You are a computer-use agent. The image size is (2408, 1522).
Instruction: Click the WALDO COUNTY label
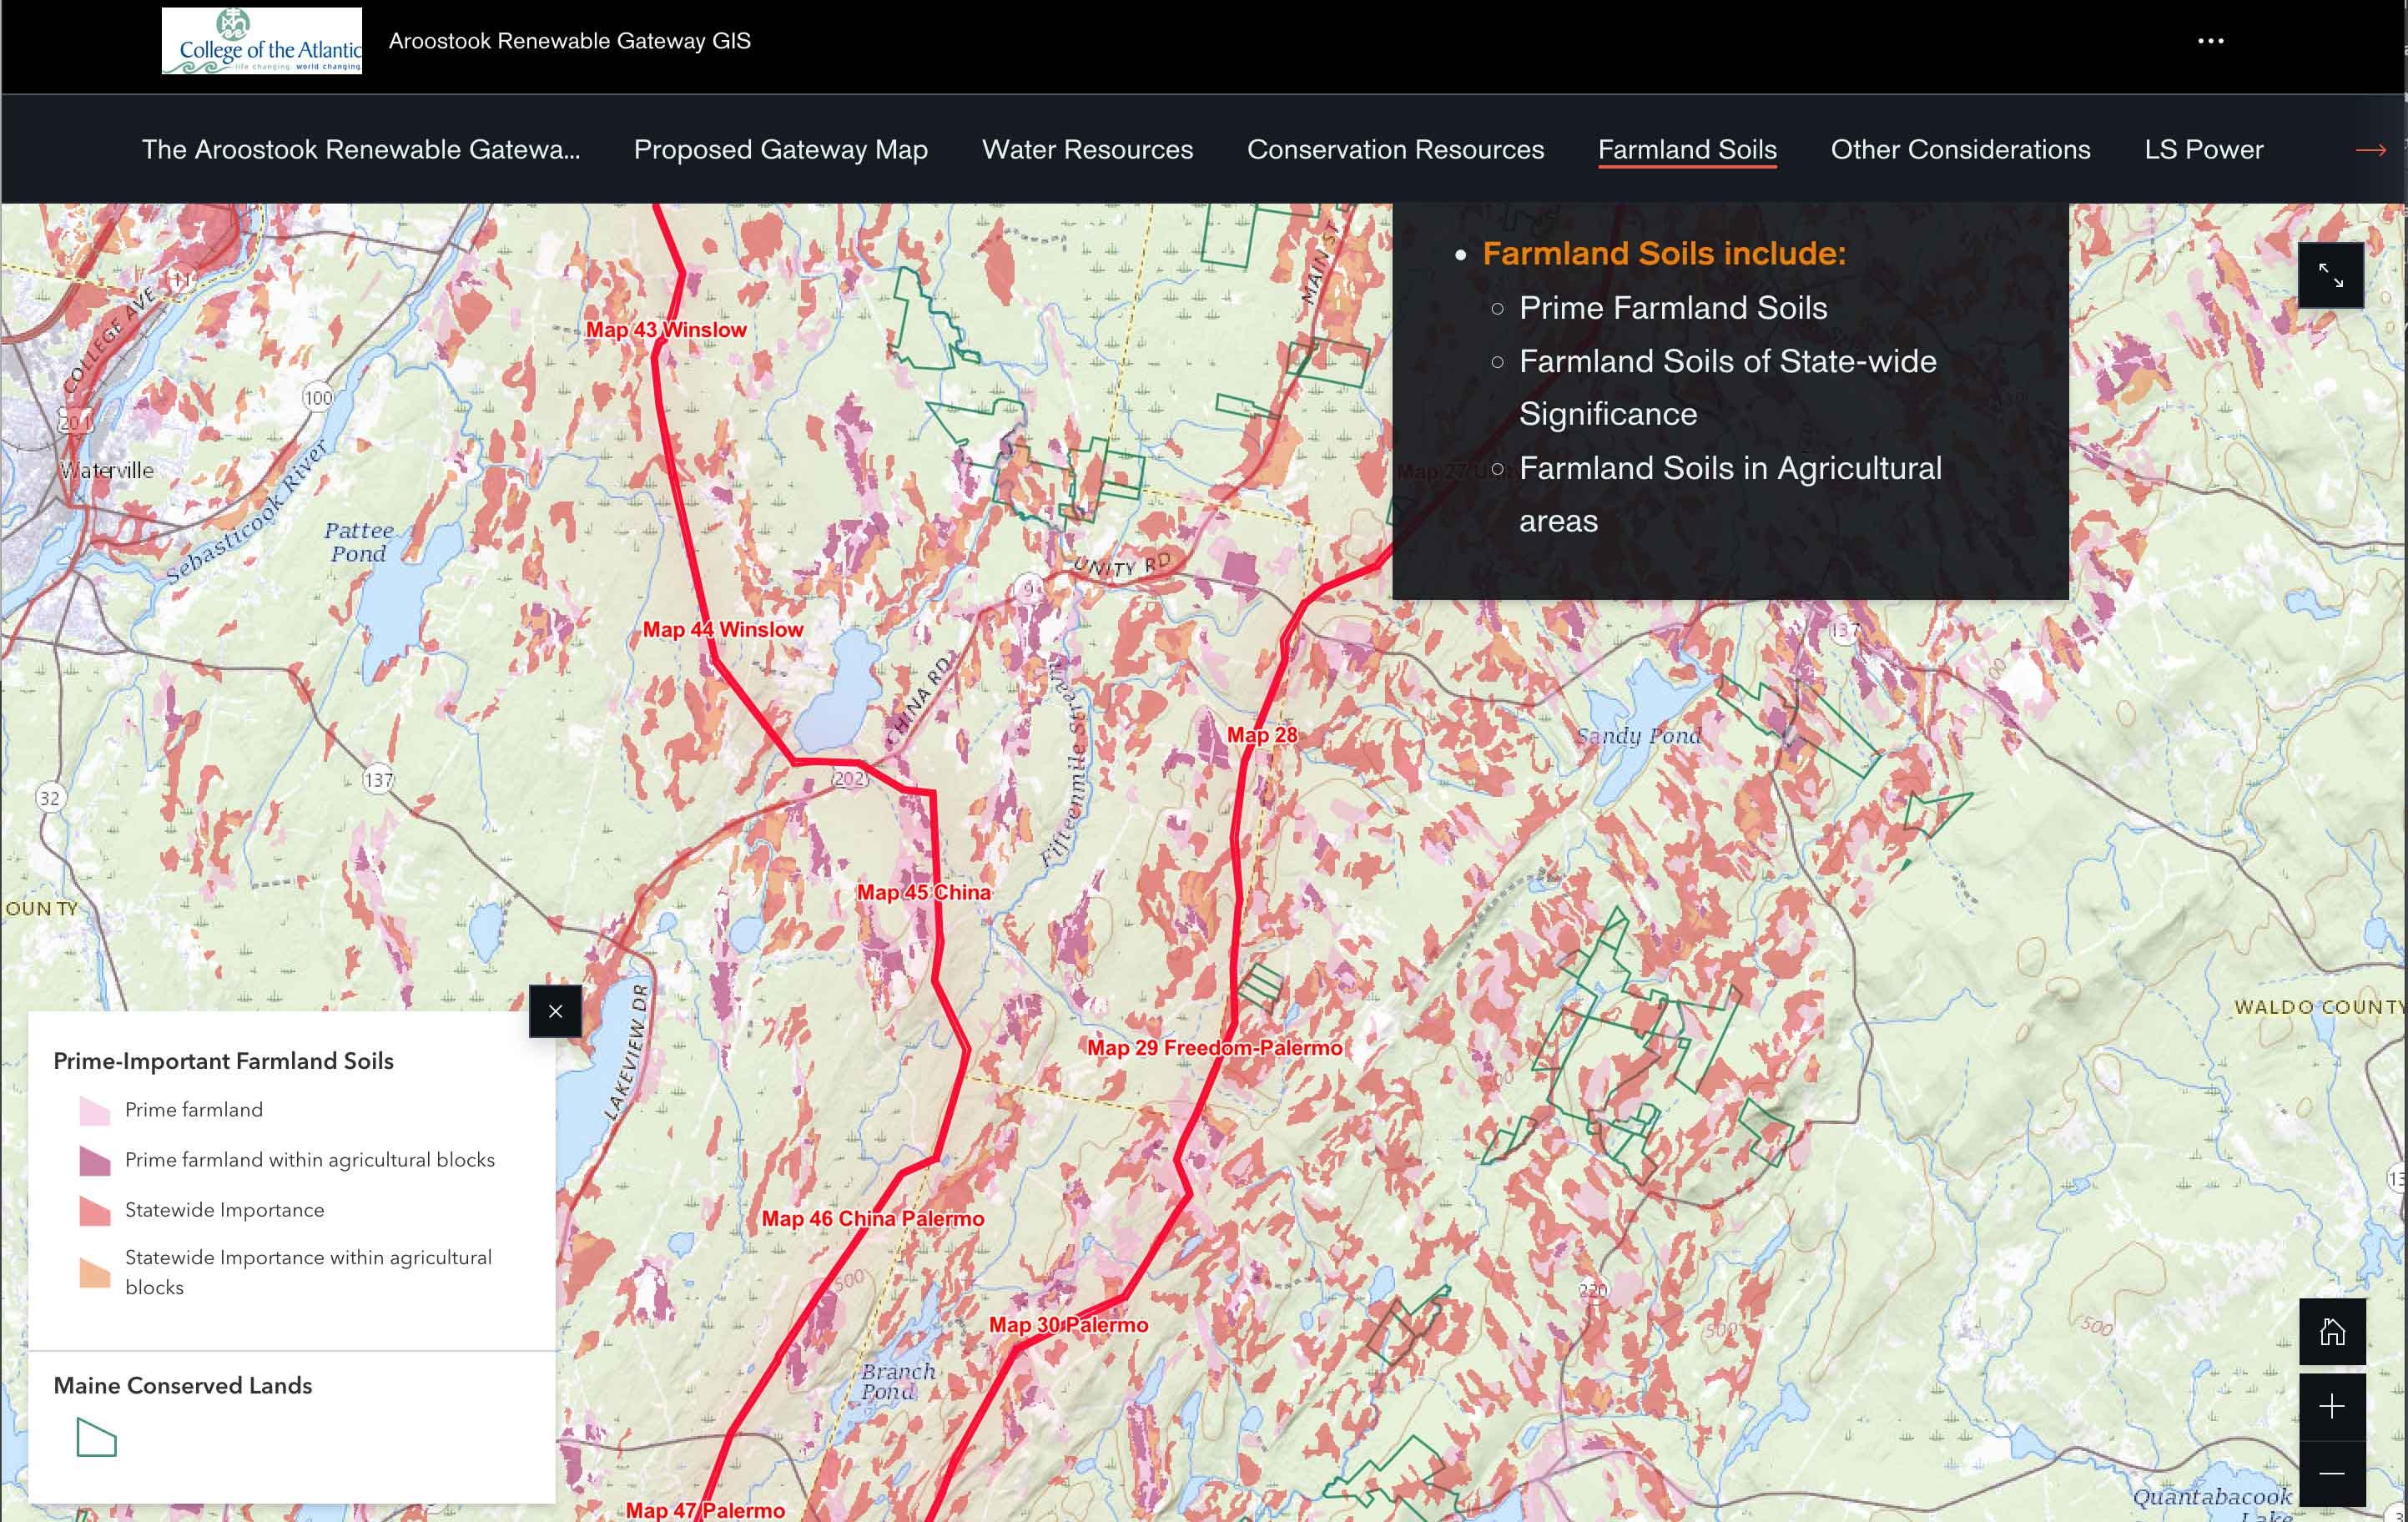pos(2319,1007)
